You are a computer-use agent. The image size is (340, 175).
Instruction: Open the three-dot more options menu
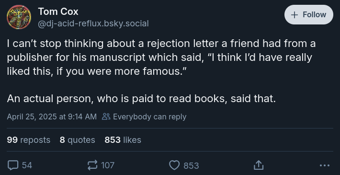tap(325, 165)
